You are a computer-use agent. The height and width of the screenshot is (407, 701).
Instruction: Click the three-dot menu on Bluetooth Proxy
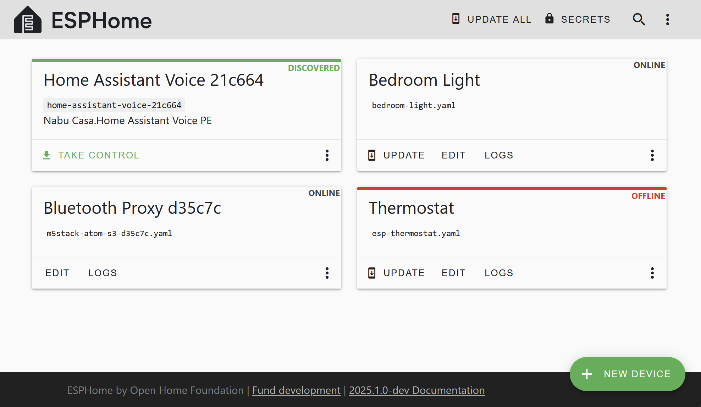click(x=327, y=272)
